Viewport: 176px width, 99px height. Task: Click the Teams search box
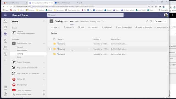click(x=85, y=15)
